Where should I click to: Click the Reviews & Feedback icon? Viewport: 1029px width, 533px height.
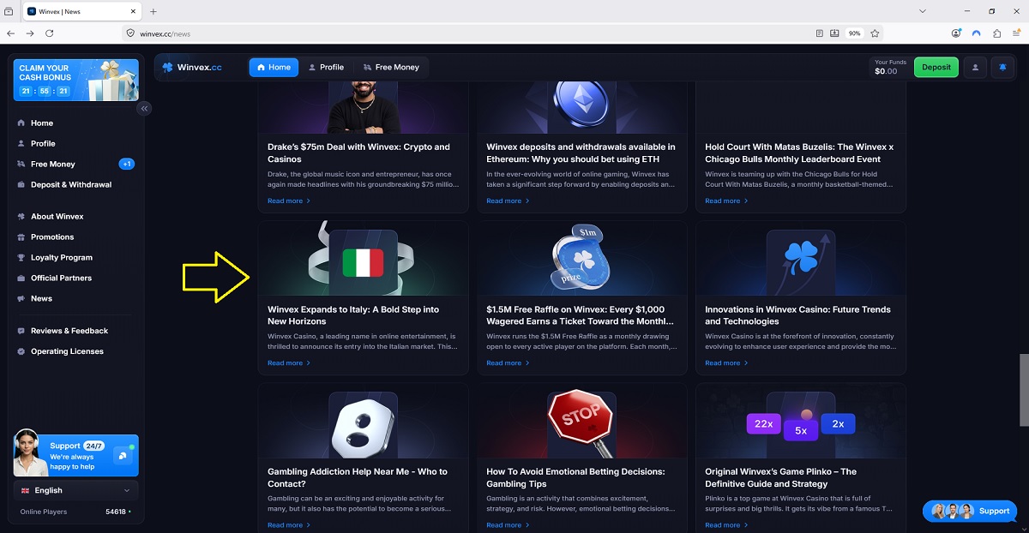click(22, 331)
